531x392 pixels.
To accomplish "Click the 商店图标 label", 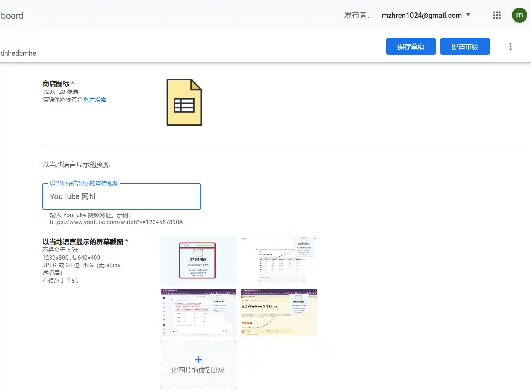I will [56, 84].
